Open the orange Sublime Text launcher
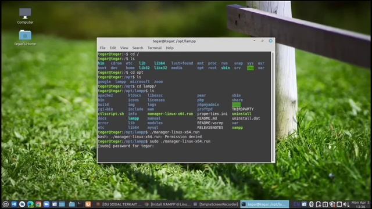The height and width of the screenshot is (209, 372). tap(88, 204)
